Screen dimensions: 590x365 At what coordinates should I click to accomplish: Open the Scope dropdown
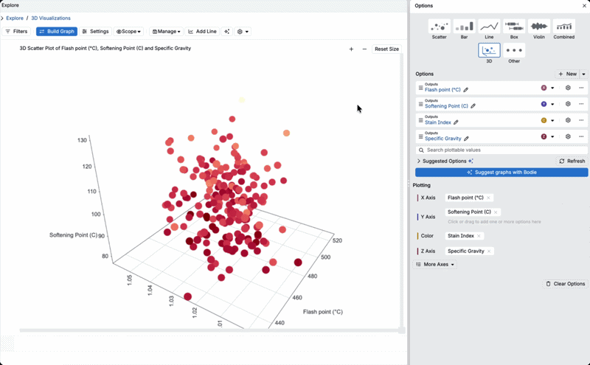click(x=128, y=32)
